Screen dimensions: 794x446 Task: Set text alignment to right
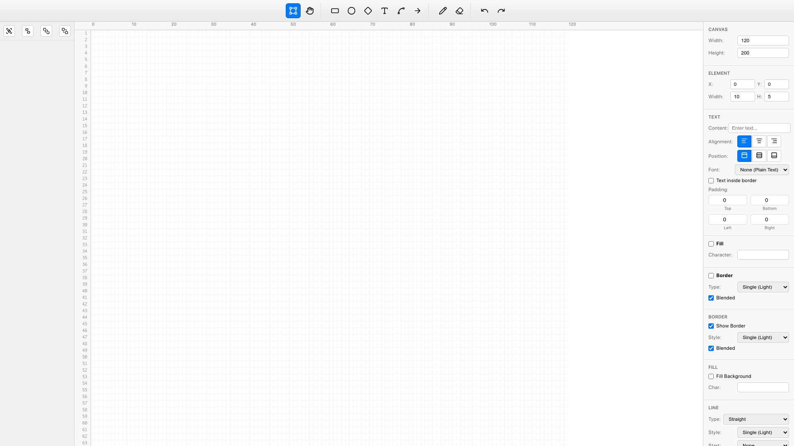774,142
